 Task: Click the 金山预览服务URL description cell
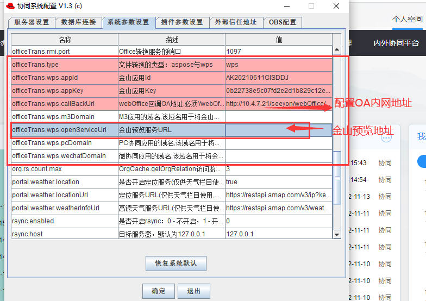172,130
